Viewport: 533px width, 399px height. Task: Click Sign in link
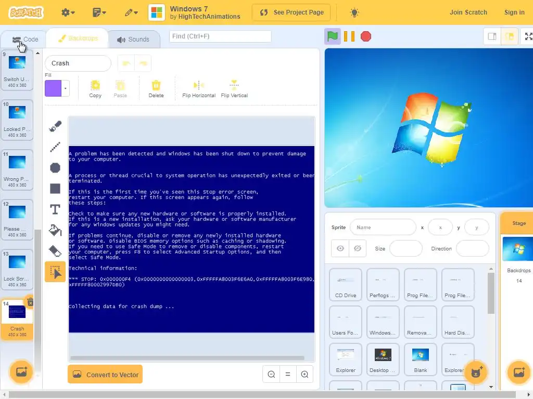pos(514,12)
